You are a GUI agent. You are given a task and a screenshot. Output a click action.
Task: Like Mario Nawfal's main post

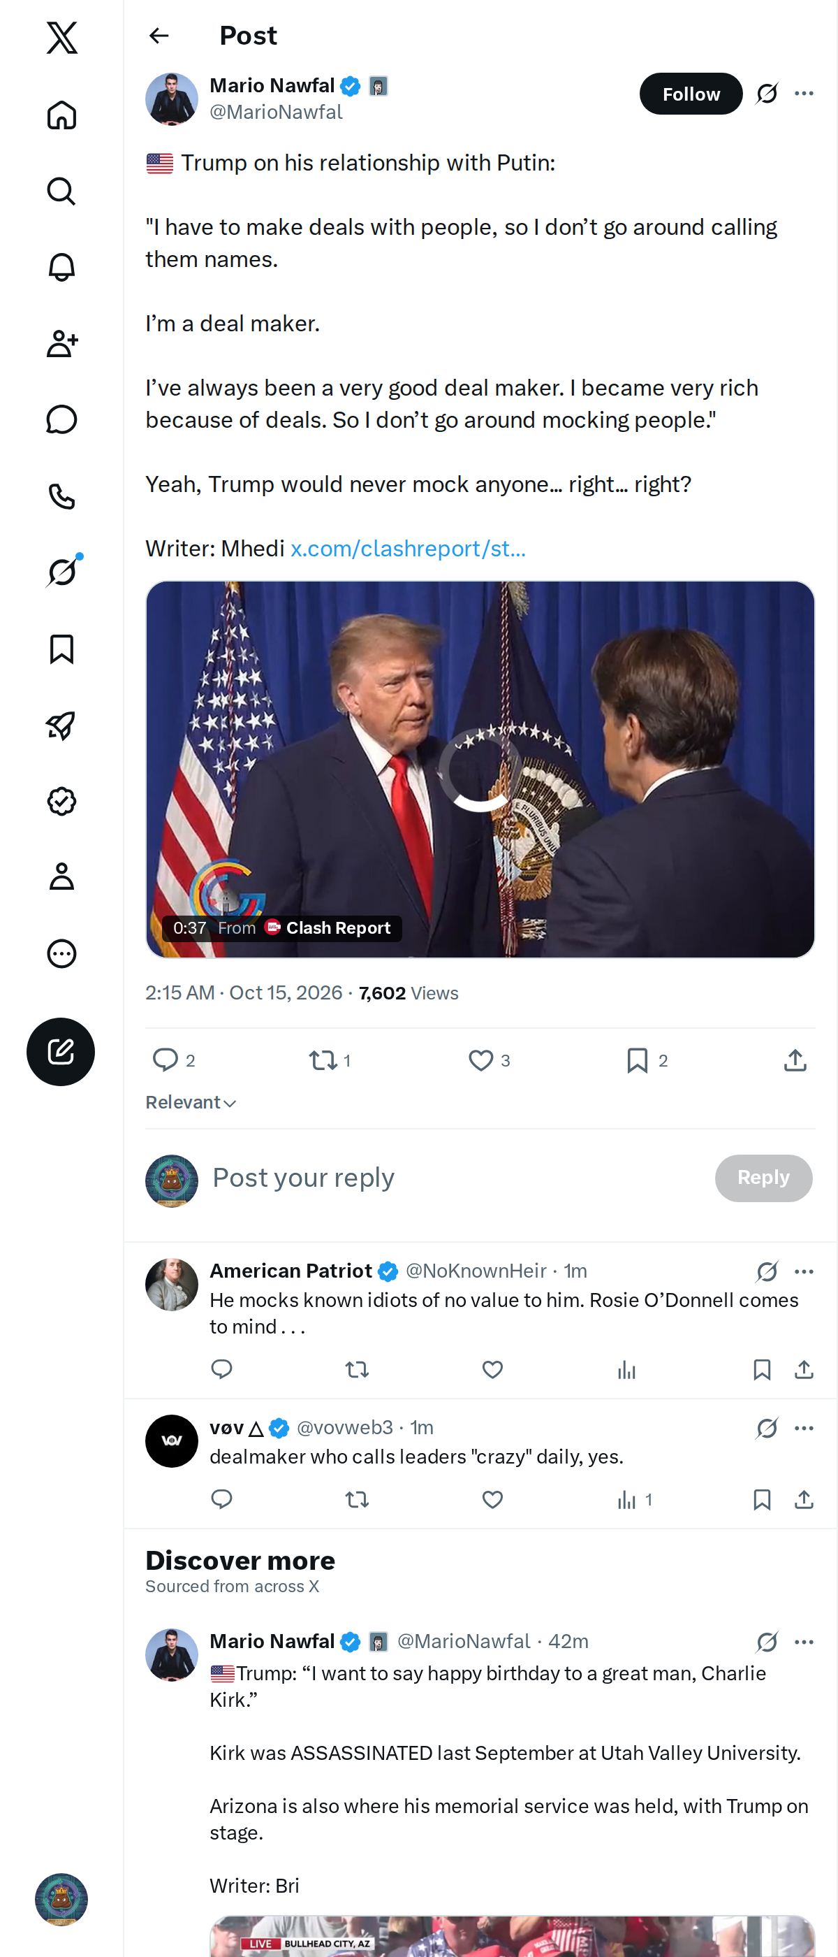[488, 1060]
